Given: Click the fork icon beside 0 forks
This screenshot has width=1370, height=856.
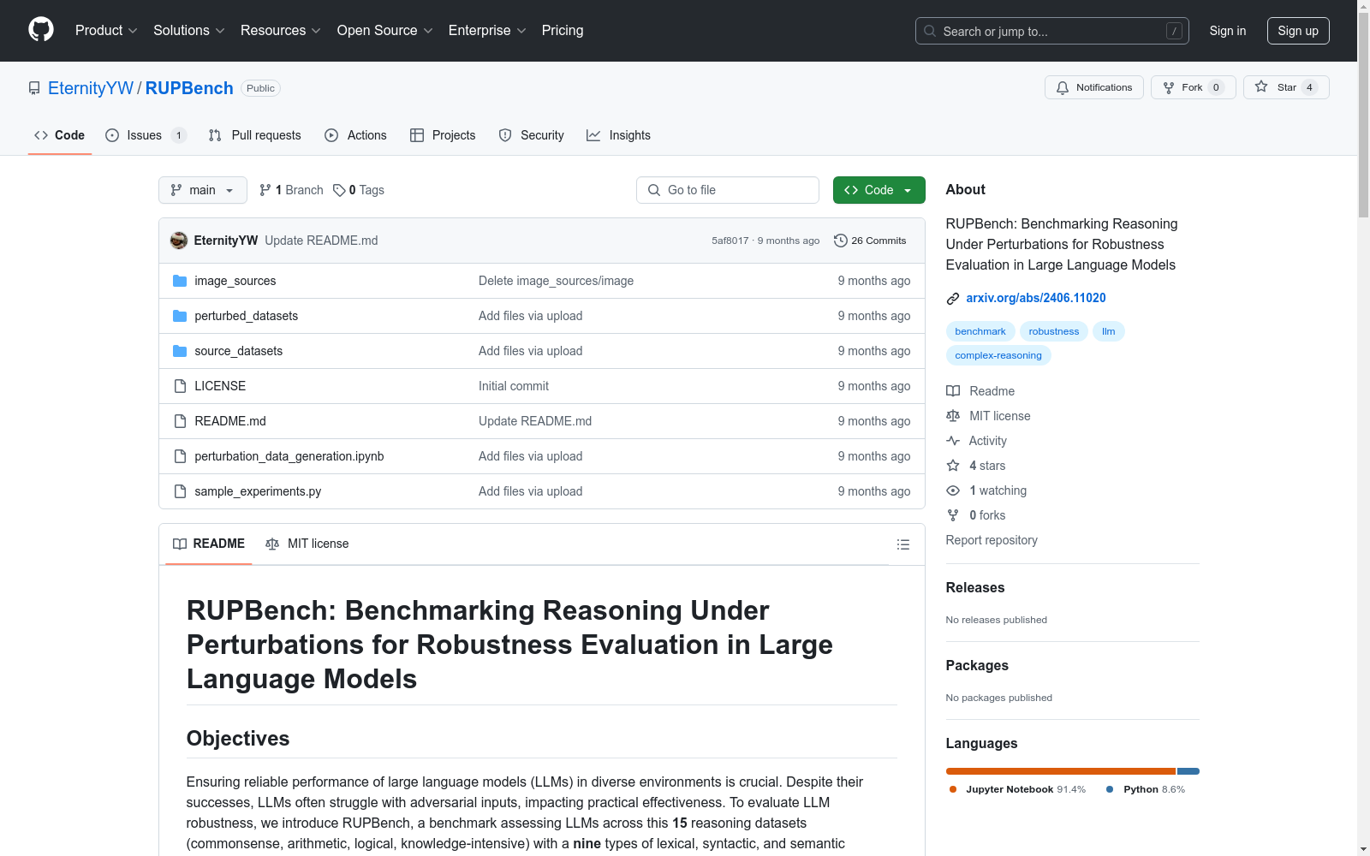Looking at the screenshot, I should coord(953,515).
